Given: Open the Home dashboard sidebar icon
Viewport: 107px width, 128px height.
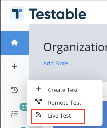Looking at the screenshot, I should pyautogui.click(x=14, y=43).
